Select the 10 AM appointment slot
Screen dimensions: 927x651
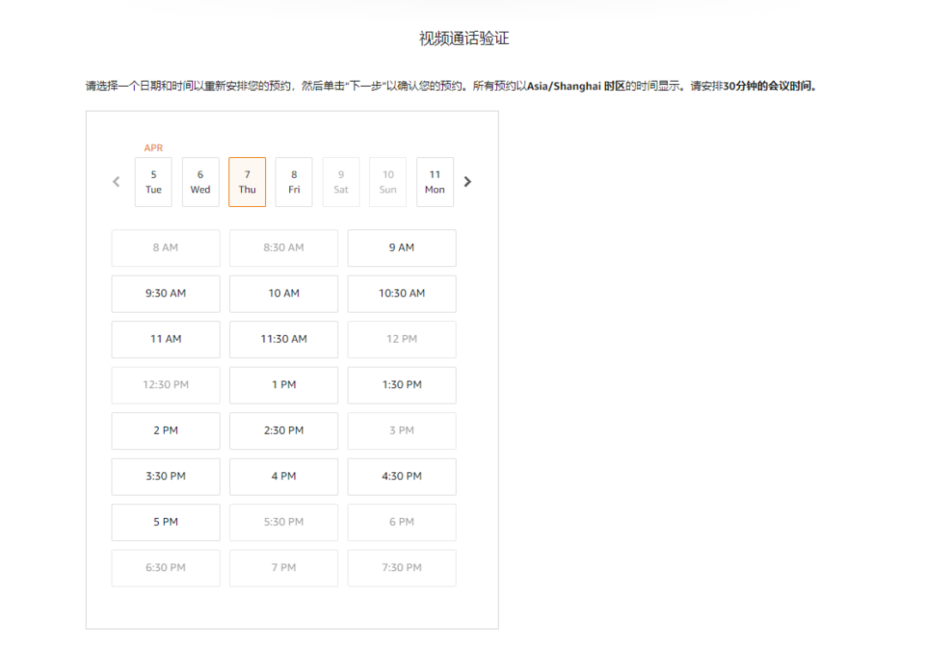pyautogui.click(x=284, y=293)
